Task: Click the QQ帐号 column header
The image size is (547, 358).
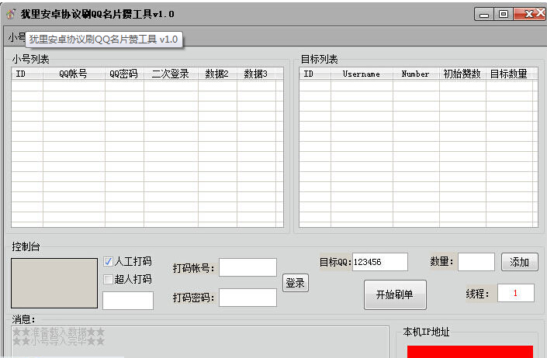Action: coord(74,74)
